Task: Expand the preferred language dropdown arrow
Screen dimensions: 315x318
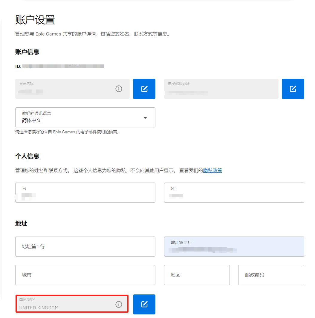Action: click(145, 118)
